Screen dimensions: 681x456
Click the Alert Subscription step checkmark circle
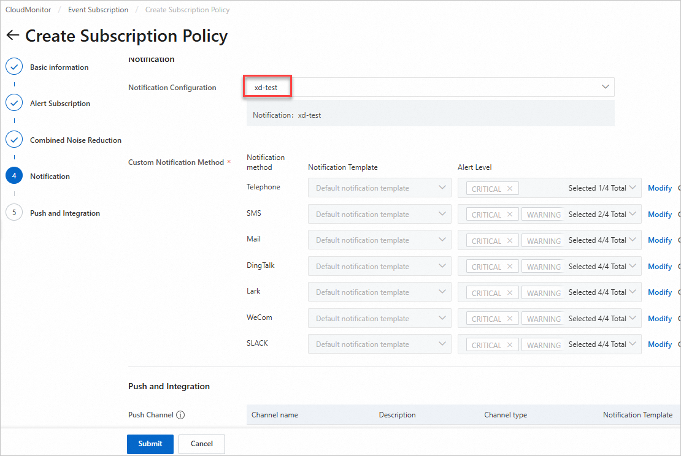pos(14,103)
